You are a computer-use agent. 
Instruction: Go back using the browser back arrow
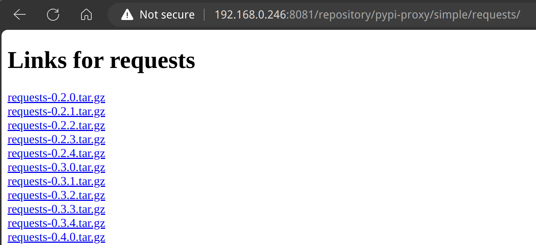(x=20, y=15)
